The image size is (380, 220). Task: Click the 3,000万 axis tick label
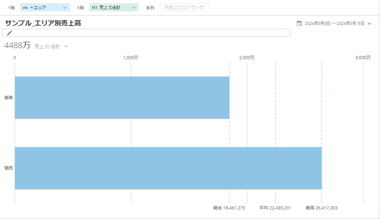point(363,57)
